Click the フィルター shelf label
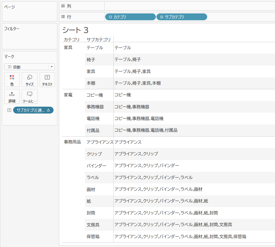 click(12, 29)
